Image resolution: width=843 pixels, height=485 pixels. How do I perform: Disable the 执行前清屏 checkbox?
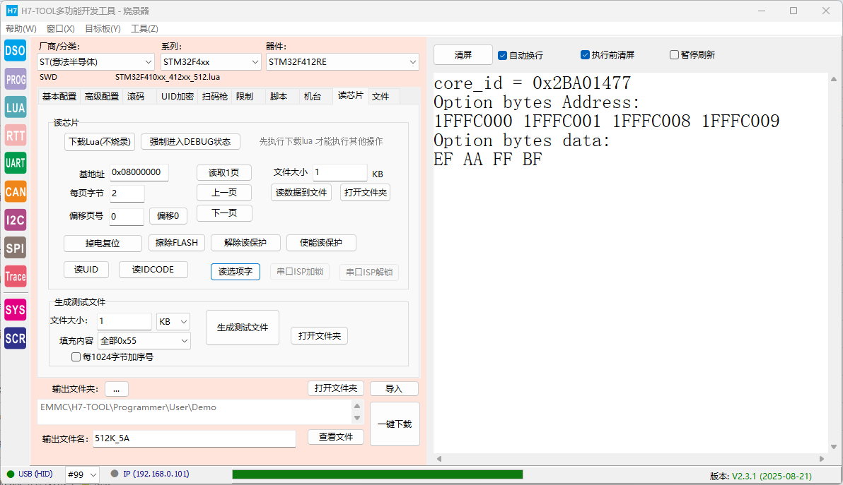point(585,55)
